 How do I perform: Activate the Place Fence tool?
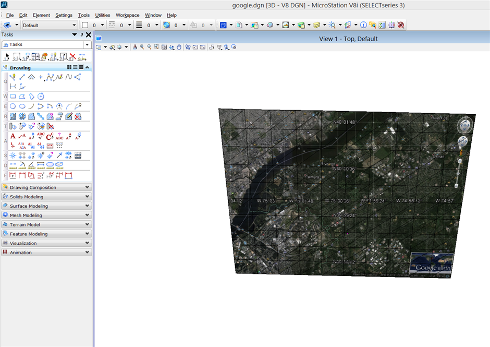[17, 57]
